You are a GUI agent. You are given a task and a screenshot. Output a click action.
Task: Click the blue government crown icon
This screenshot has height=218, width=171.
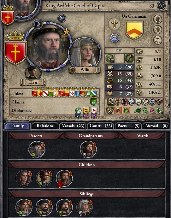(x=115, y=38)
